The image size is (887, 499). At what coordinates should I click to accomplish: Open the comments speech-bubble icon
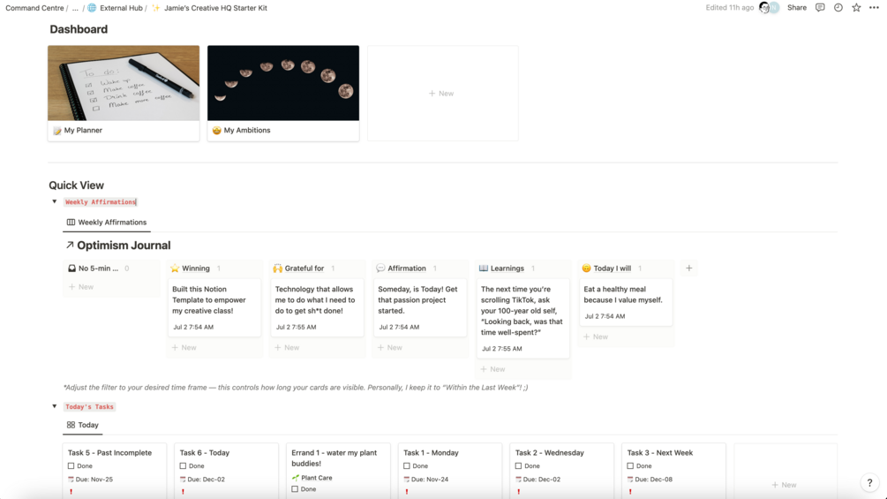coord(820,8)
